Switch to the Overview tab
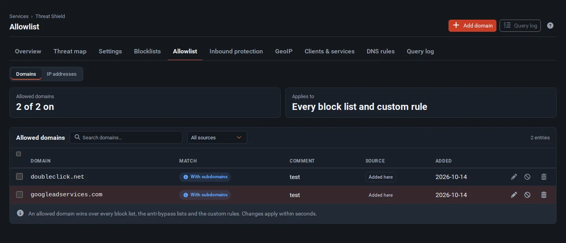The height and width of the screenshot is (243, 566). [28, 51]
